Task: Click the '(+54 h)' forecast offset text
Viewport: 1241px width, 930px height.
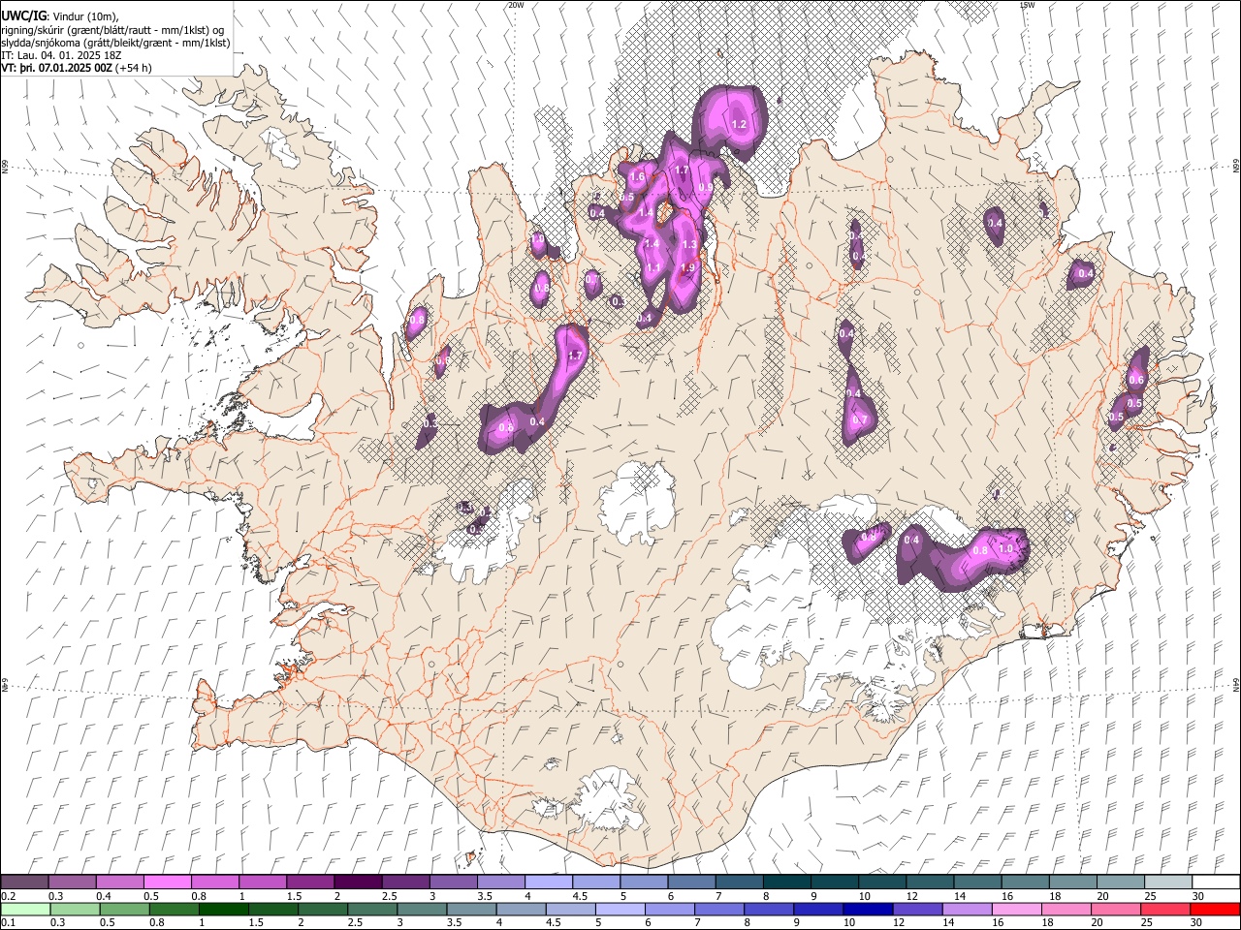Action: pos(134,68)
